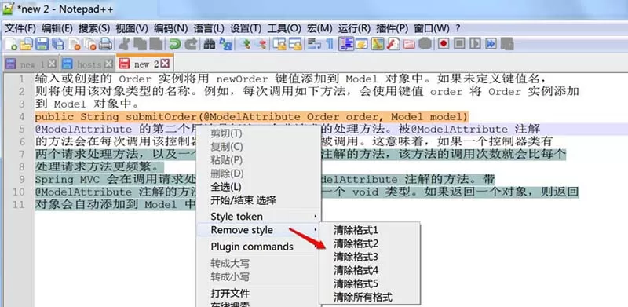Open the 插件(P) menu
The height and width of the screenshot is (307, 628).
[x=392, y=28]
